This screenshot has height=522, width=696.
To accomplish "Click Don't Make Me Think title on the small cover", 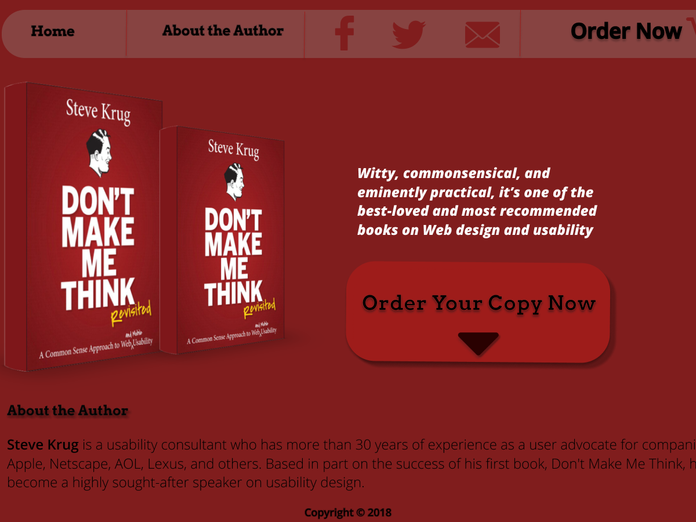I will click(233, 258).
